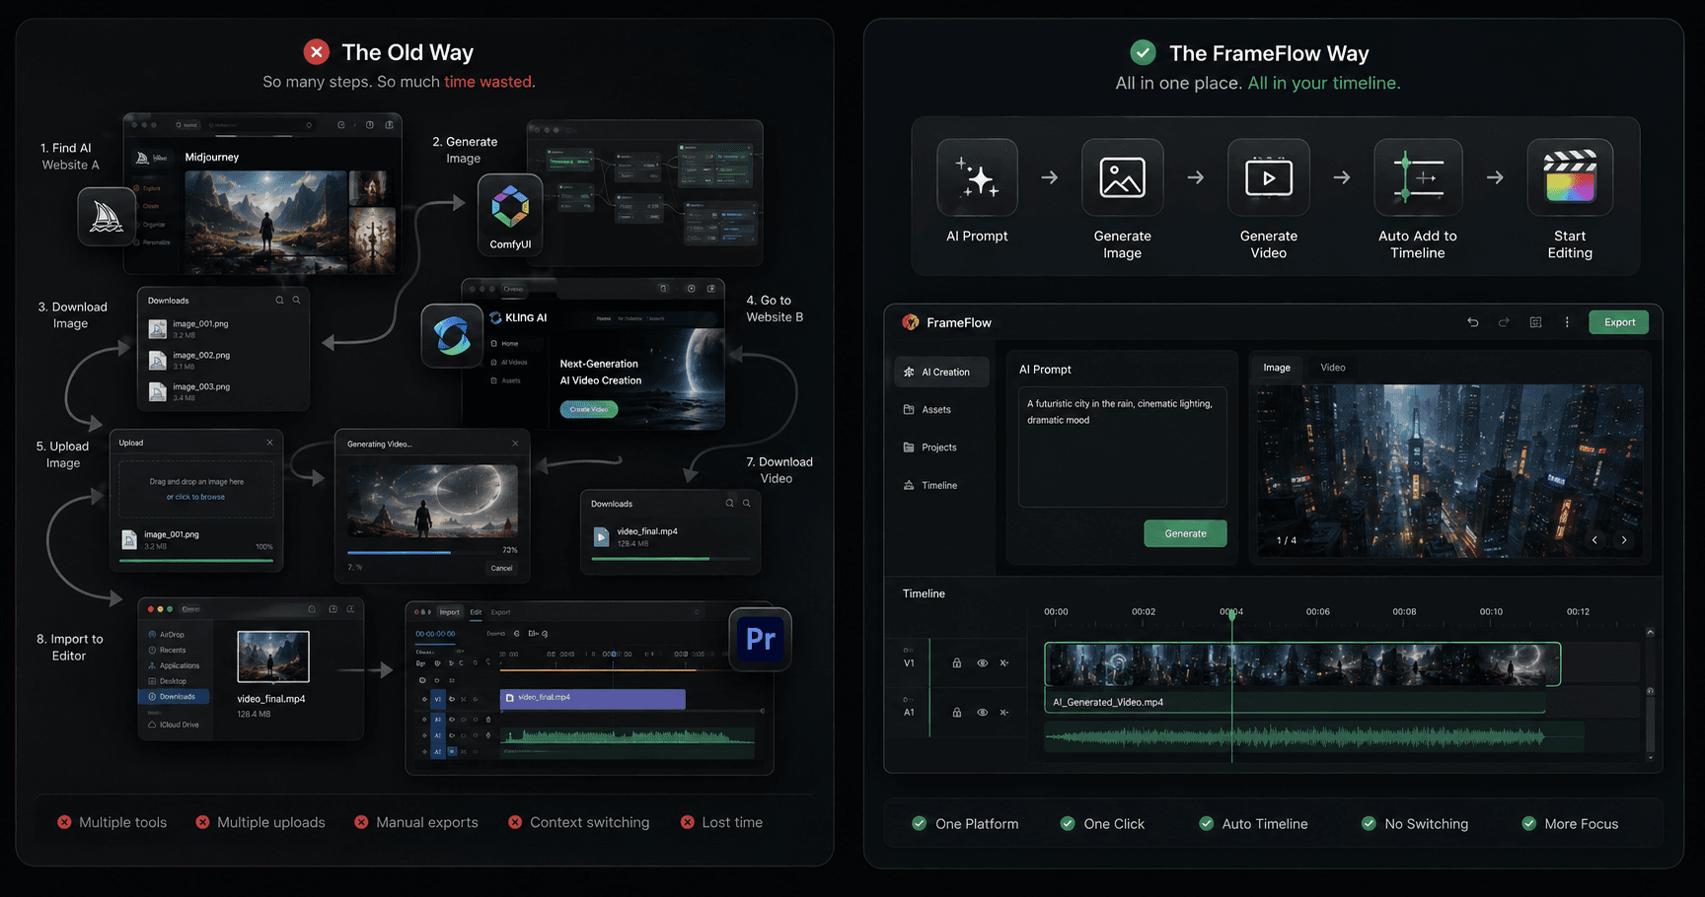The height and width of the screenshot is (897, 1705).
Task: Select the Export tab in Premiere window
Action: point(501,612)
